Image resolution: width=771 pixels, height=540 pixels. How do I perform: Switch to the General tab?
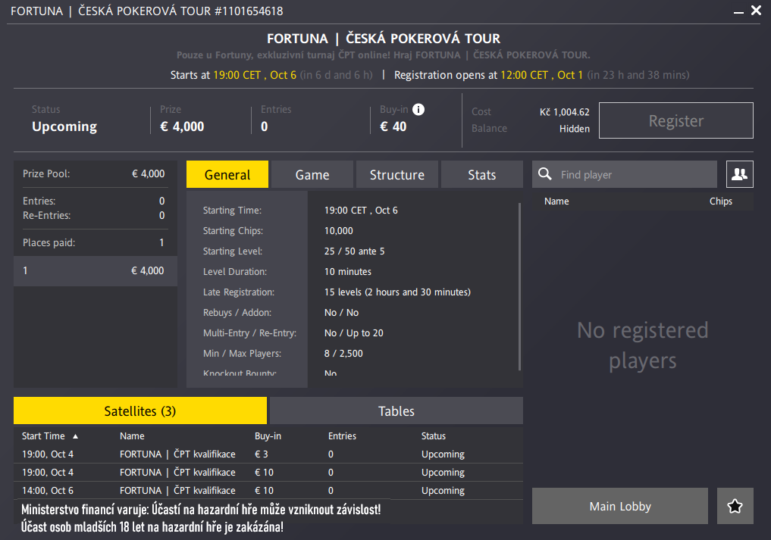click(x=227, y=174)
